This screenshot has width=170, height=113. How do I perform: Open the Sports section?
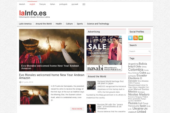(80, 24)
